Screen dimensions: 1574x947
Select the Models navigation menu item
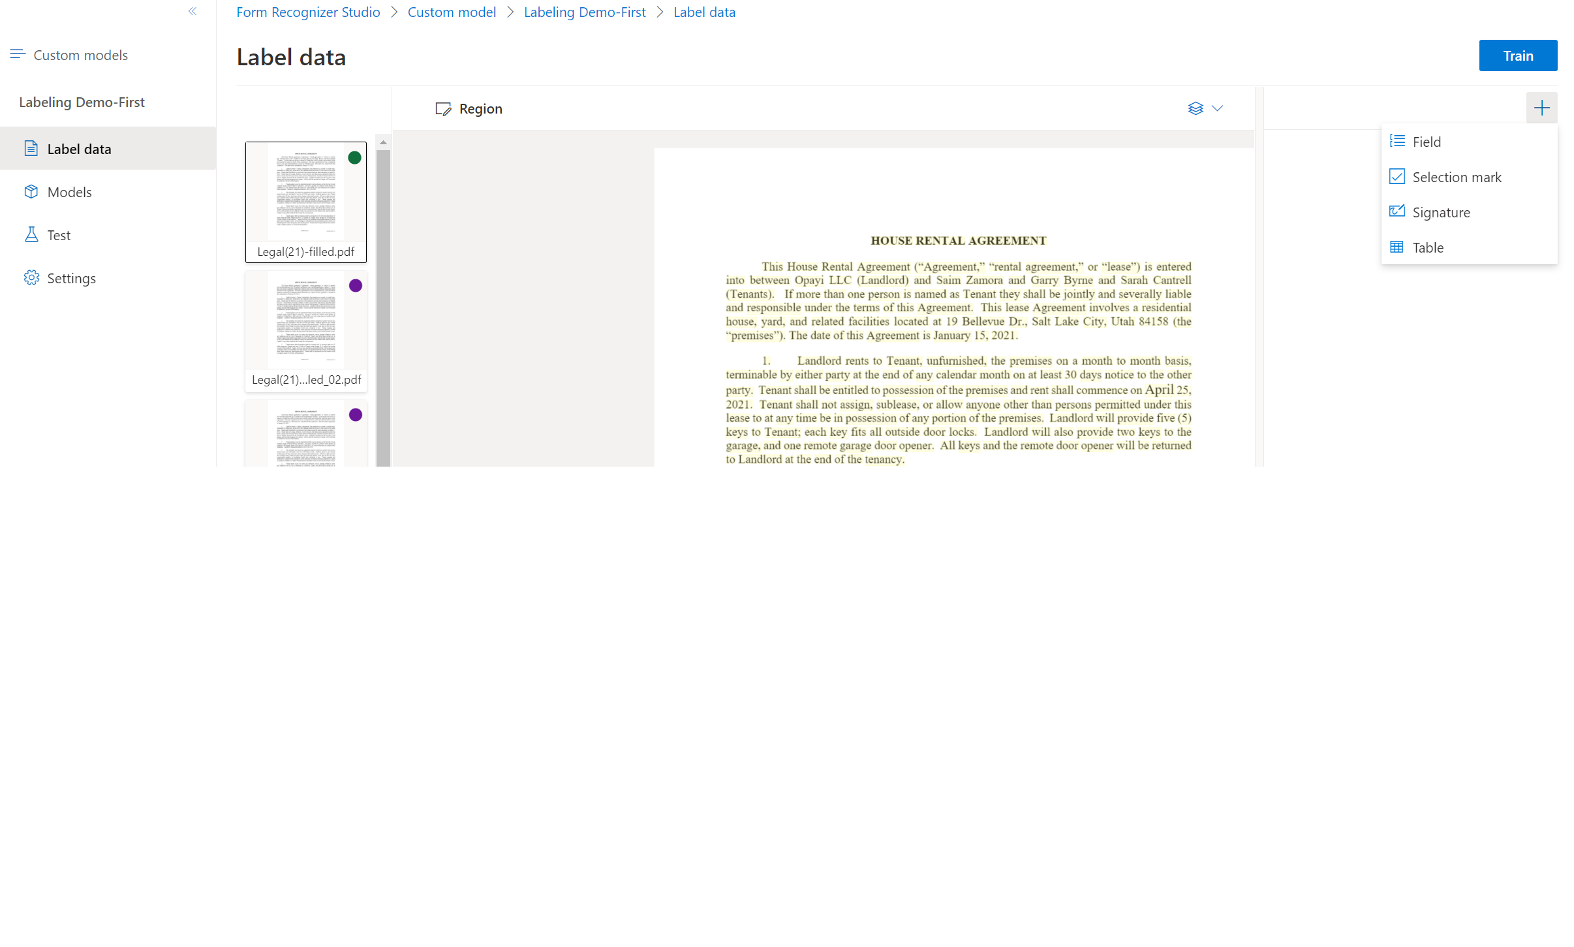pyautogui.click(x=70, y=191)
